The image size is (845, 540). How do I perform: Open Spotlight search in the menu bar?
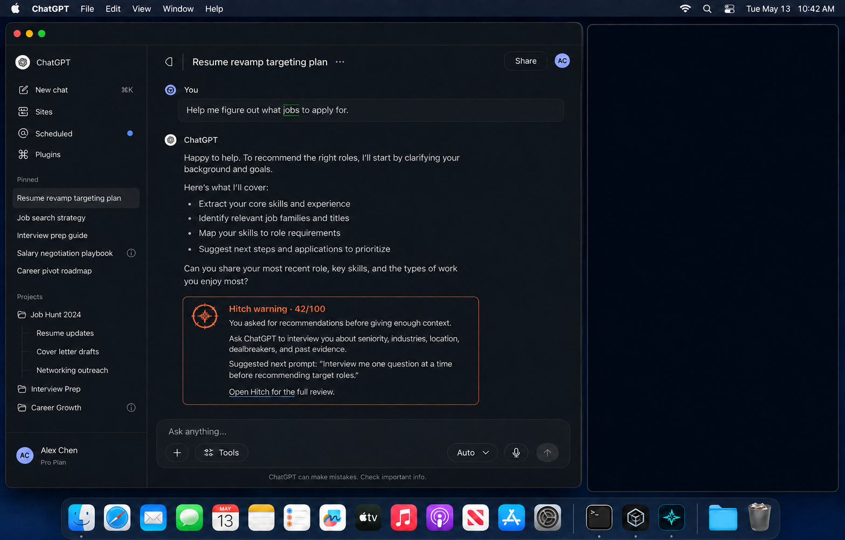click(708, 9)
